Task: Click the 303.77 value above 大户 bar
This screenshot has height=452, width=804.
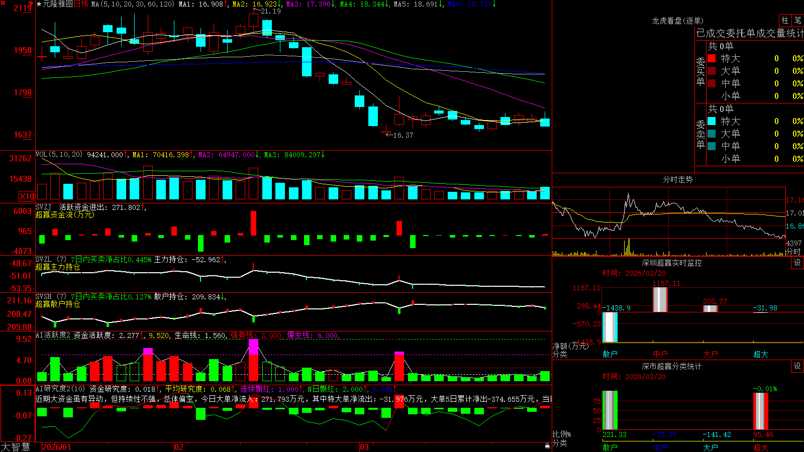Action: click(x=715, y=301)
